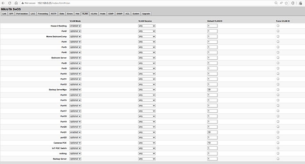Open VLAN Mode dropdown for Bedroom Server
This screenshot has width=305, height=164.
[75, 58]
